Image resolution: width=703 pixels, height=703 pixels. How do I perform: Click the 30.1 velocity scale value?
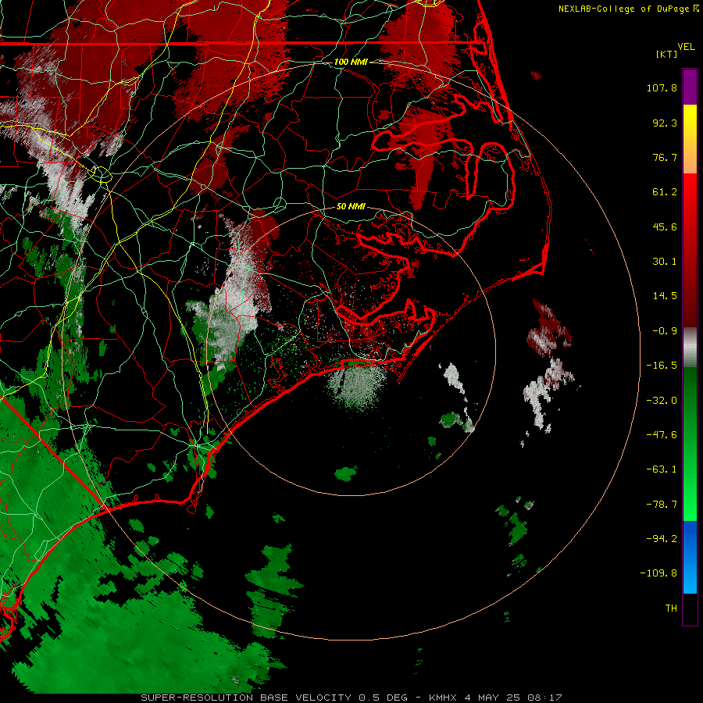pyautogui.click(x=665, y=262)
